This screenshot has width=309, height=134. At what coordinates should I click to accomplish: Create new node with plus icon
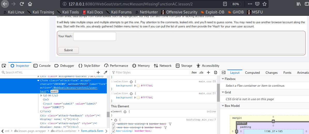point(98,72)
